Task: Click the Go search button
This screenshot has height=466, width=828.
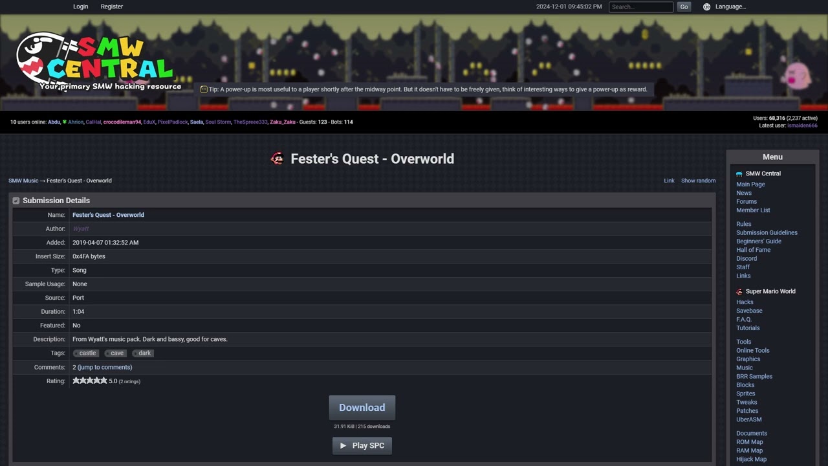Action: [x=684, y=6]
